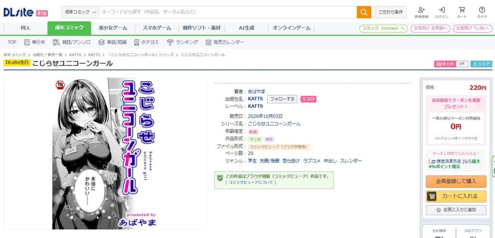The height and width of the screenshot is (238, 495).
Task: Switch to スマホゲーム tab
Action: tap(157, 28)
